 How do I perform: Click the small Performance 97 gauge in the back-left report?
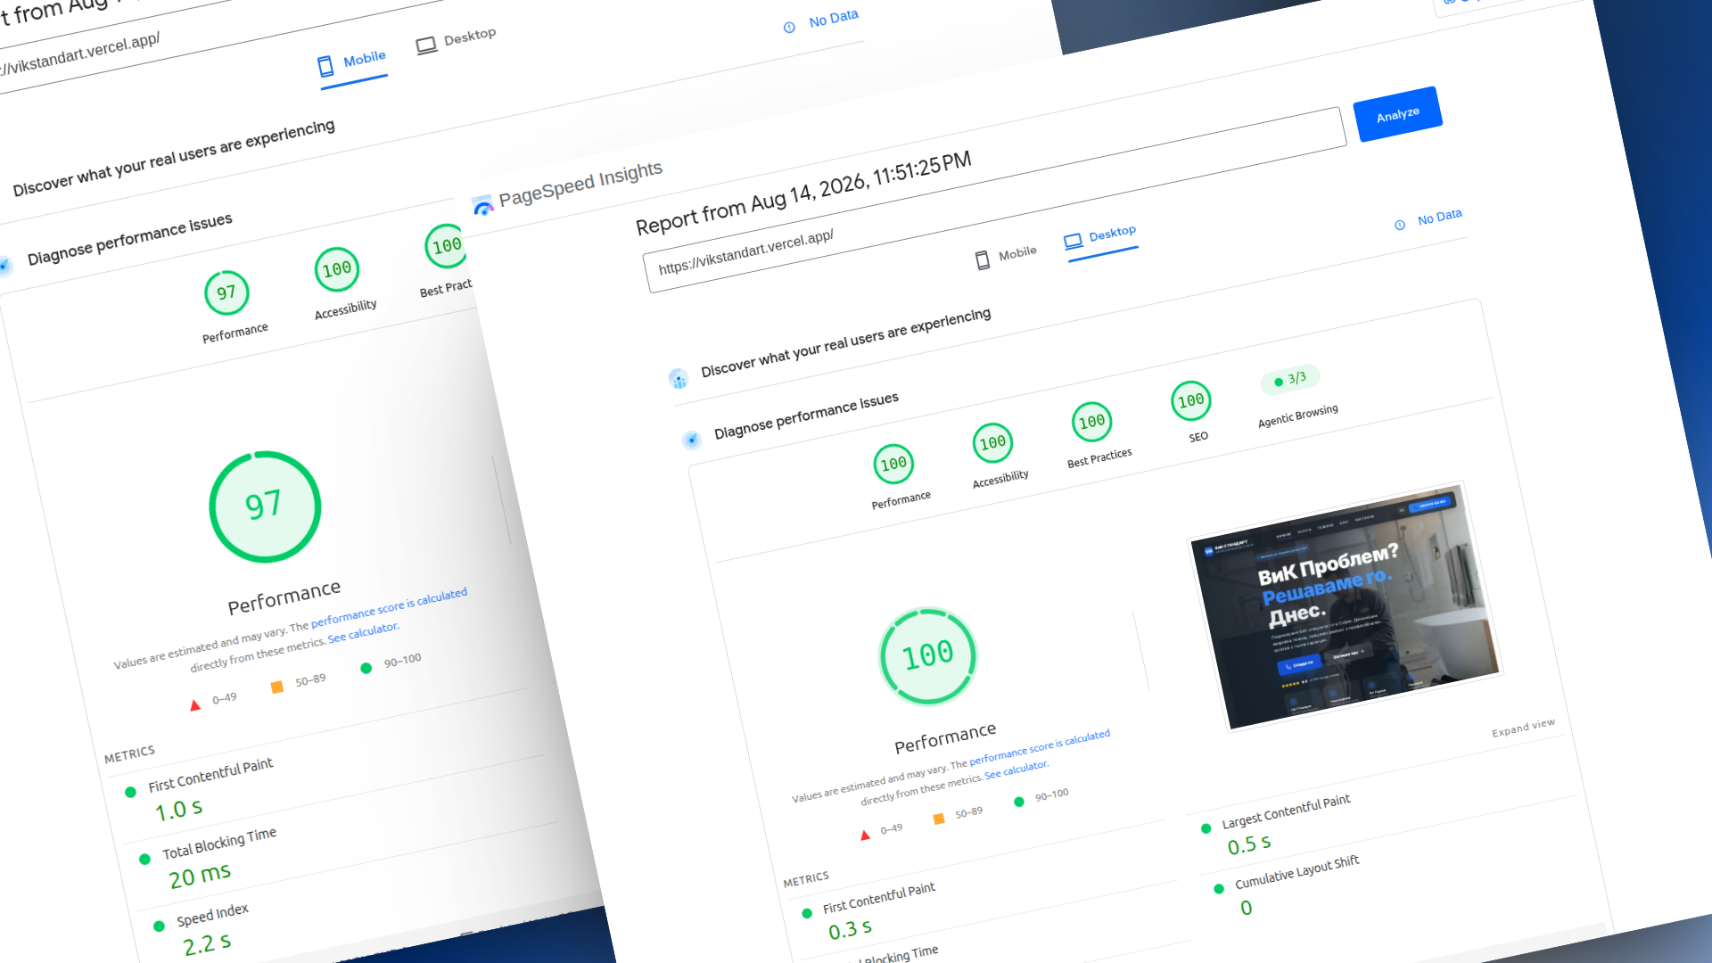tap(226, 292)
